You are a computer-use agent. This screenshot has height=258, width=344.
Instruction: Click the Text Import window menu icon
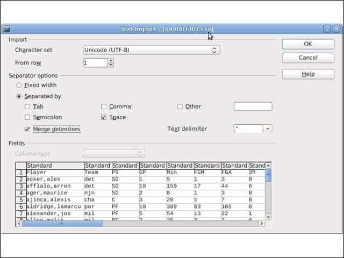point(7,28)
